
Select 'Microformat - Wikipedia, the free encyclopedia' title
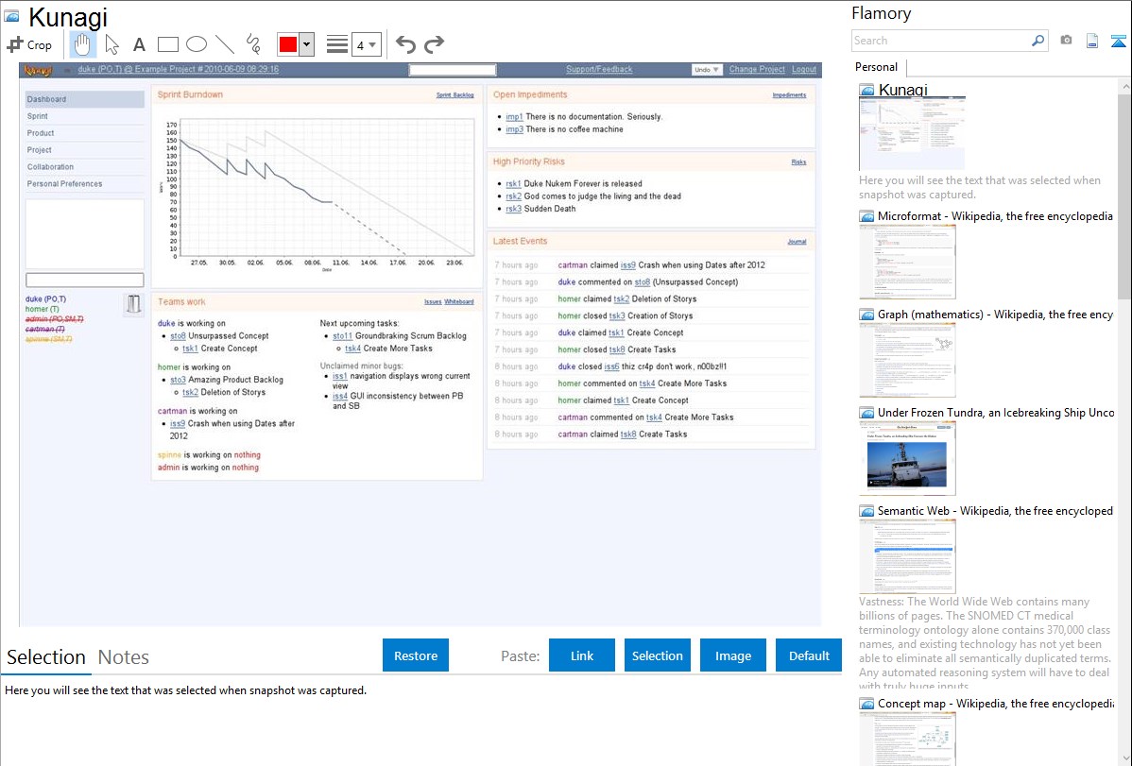tap(996, 216)
